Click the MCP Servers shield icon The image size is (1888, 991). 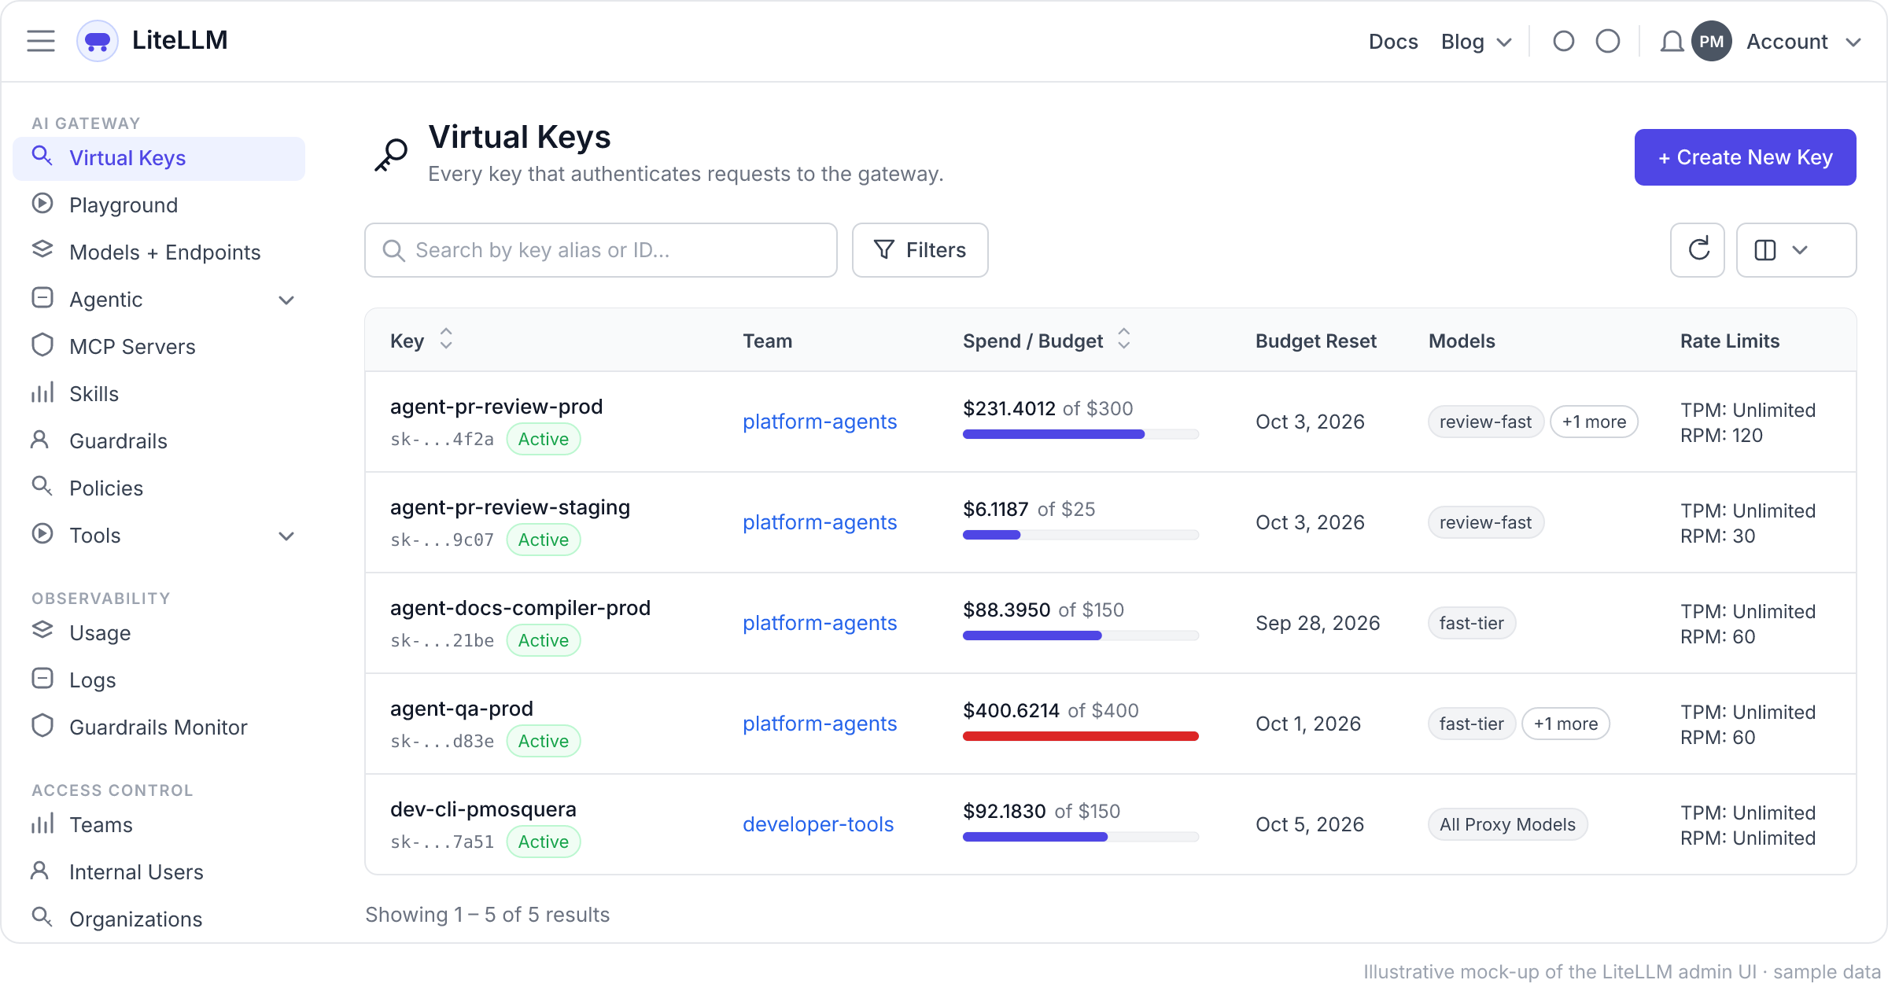pyautogui.click(x=42, y=344)
